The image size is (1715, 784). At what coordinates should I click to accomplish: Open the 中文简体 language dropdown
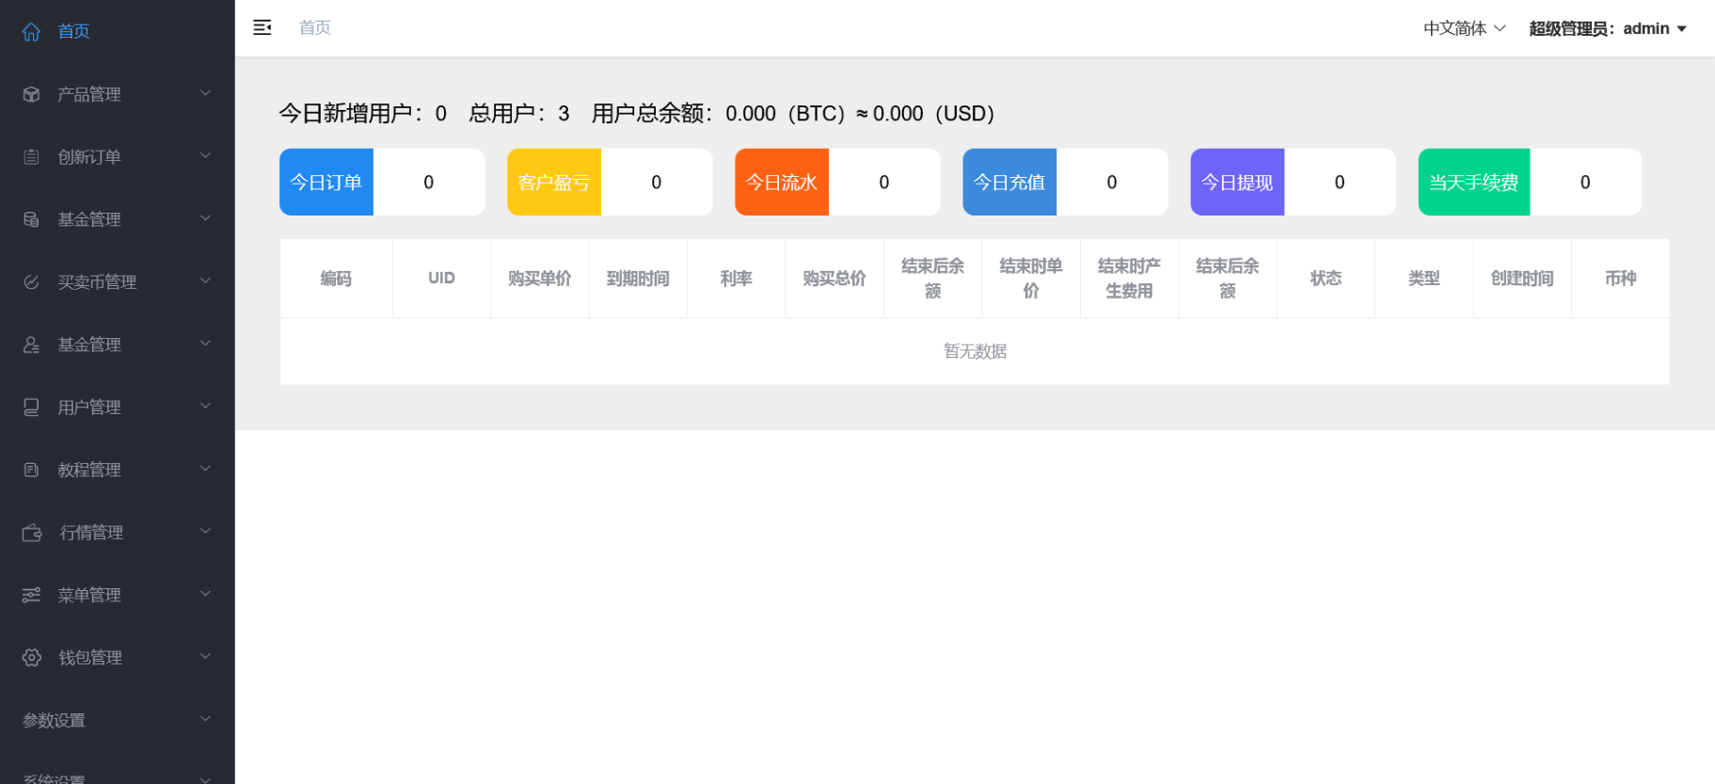[x=1464, y=28]
